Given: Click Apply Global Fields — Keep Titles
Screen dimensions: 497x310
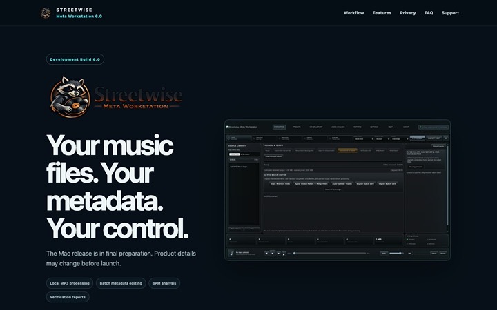Looking at the screenshot, I should [x=311, y=184].
